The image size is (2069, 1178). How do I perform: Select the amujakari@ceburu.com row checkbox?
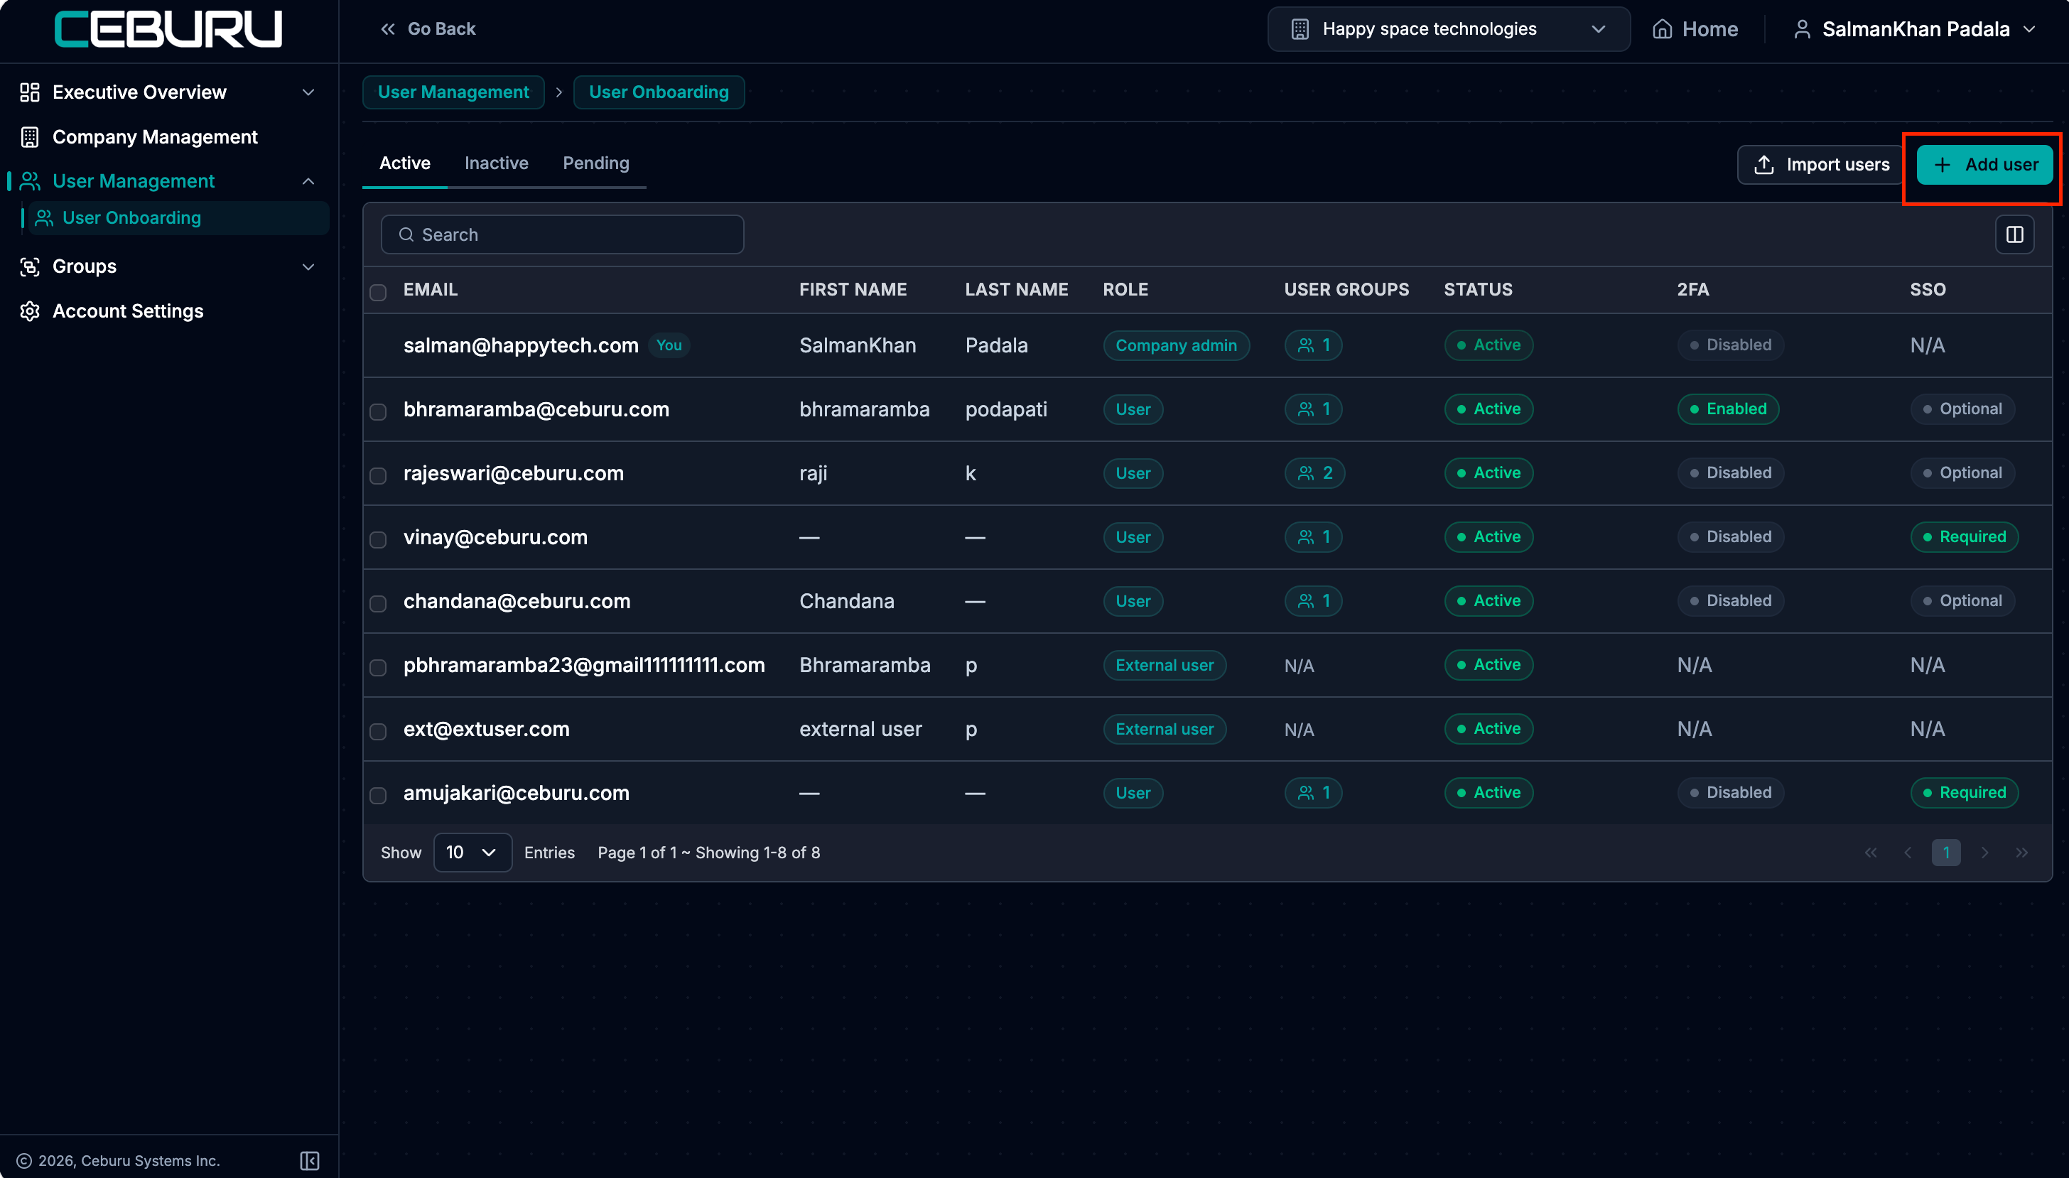pyautogui.click(x=378, y=795)
